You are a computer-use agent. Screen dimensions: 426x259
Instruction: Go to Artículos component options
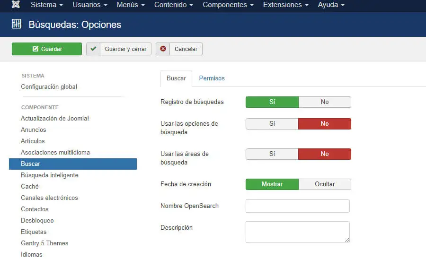point(33,141)
